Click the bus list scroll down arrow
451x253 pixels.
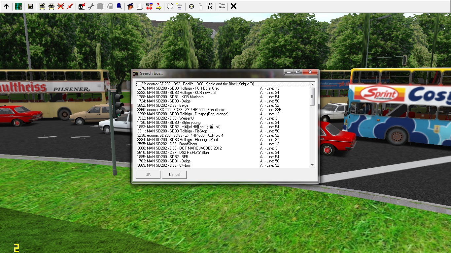(312, 165)
